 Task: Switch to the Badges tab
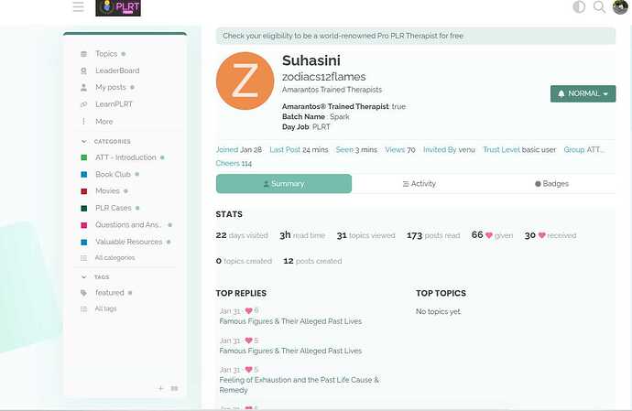[551, 183]
